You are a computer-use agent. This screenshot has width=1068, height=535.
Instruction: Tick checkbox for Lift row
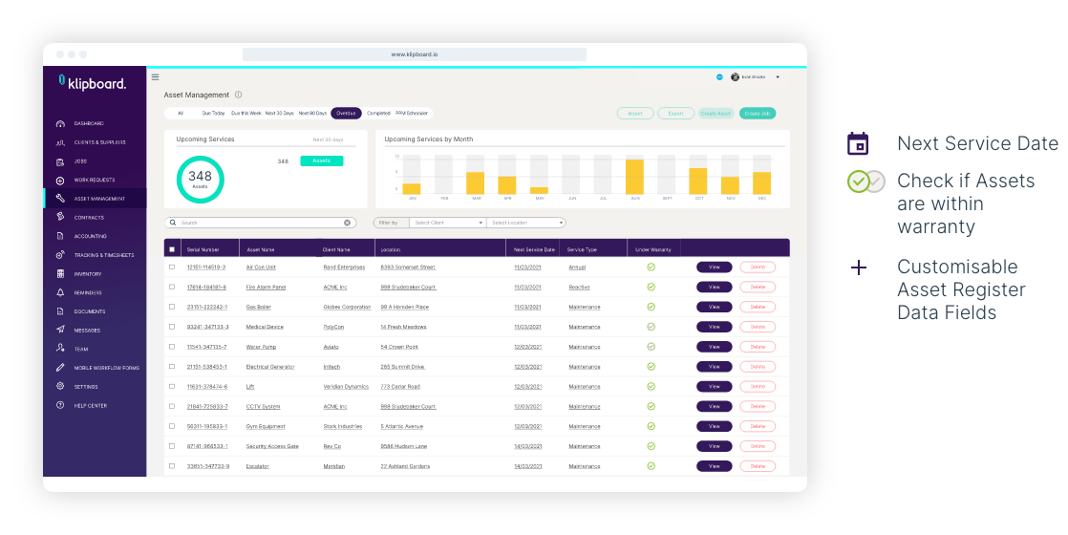point(172,386)
